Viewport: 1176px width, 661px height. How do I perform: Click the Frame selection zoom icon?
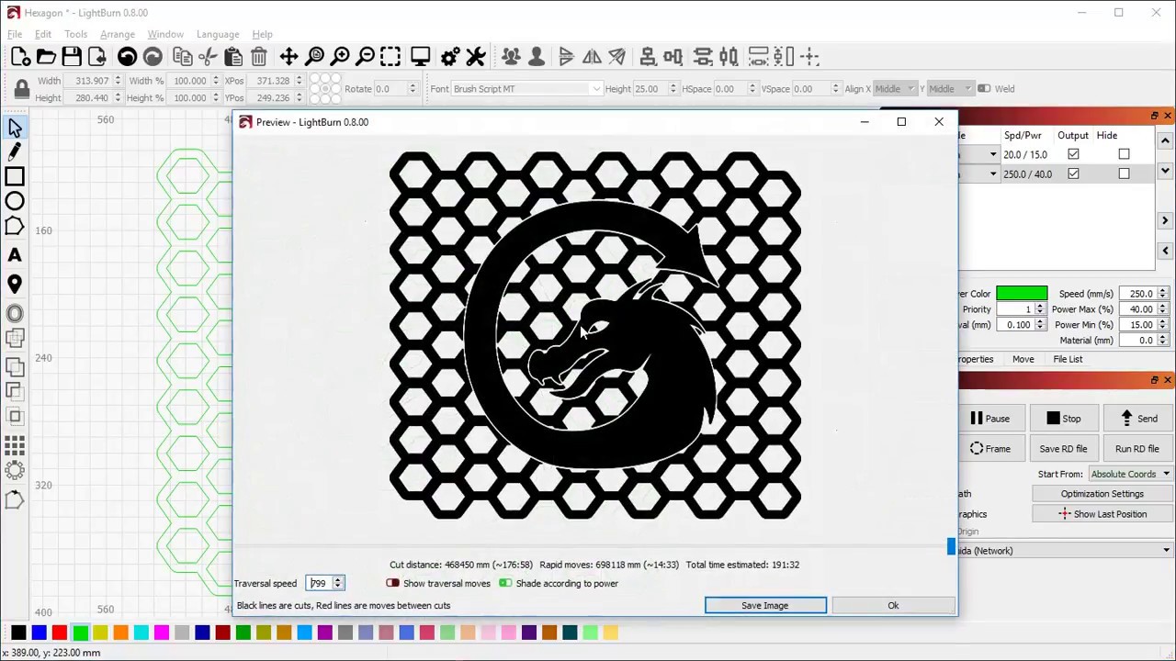(390, 57)
